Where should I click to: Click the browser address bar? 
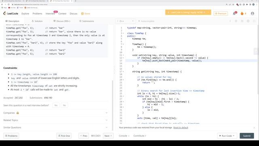click(119, 4)
